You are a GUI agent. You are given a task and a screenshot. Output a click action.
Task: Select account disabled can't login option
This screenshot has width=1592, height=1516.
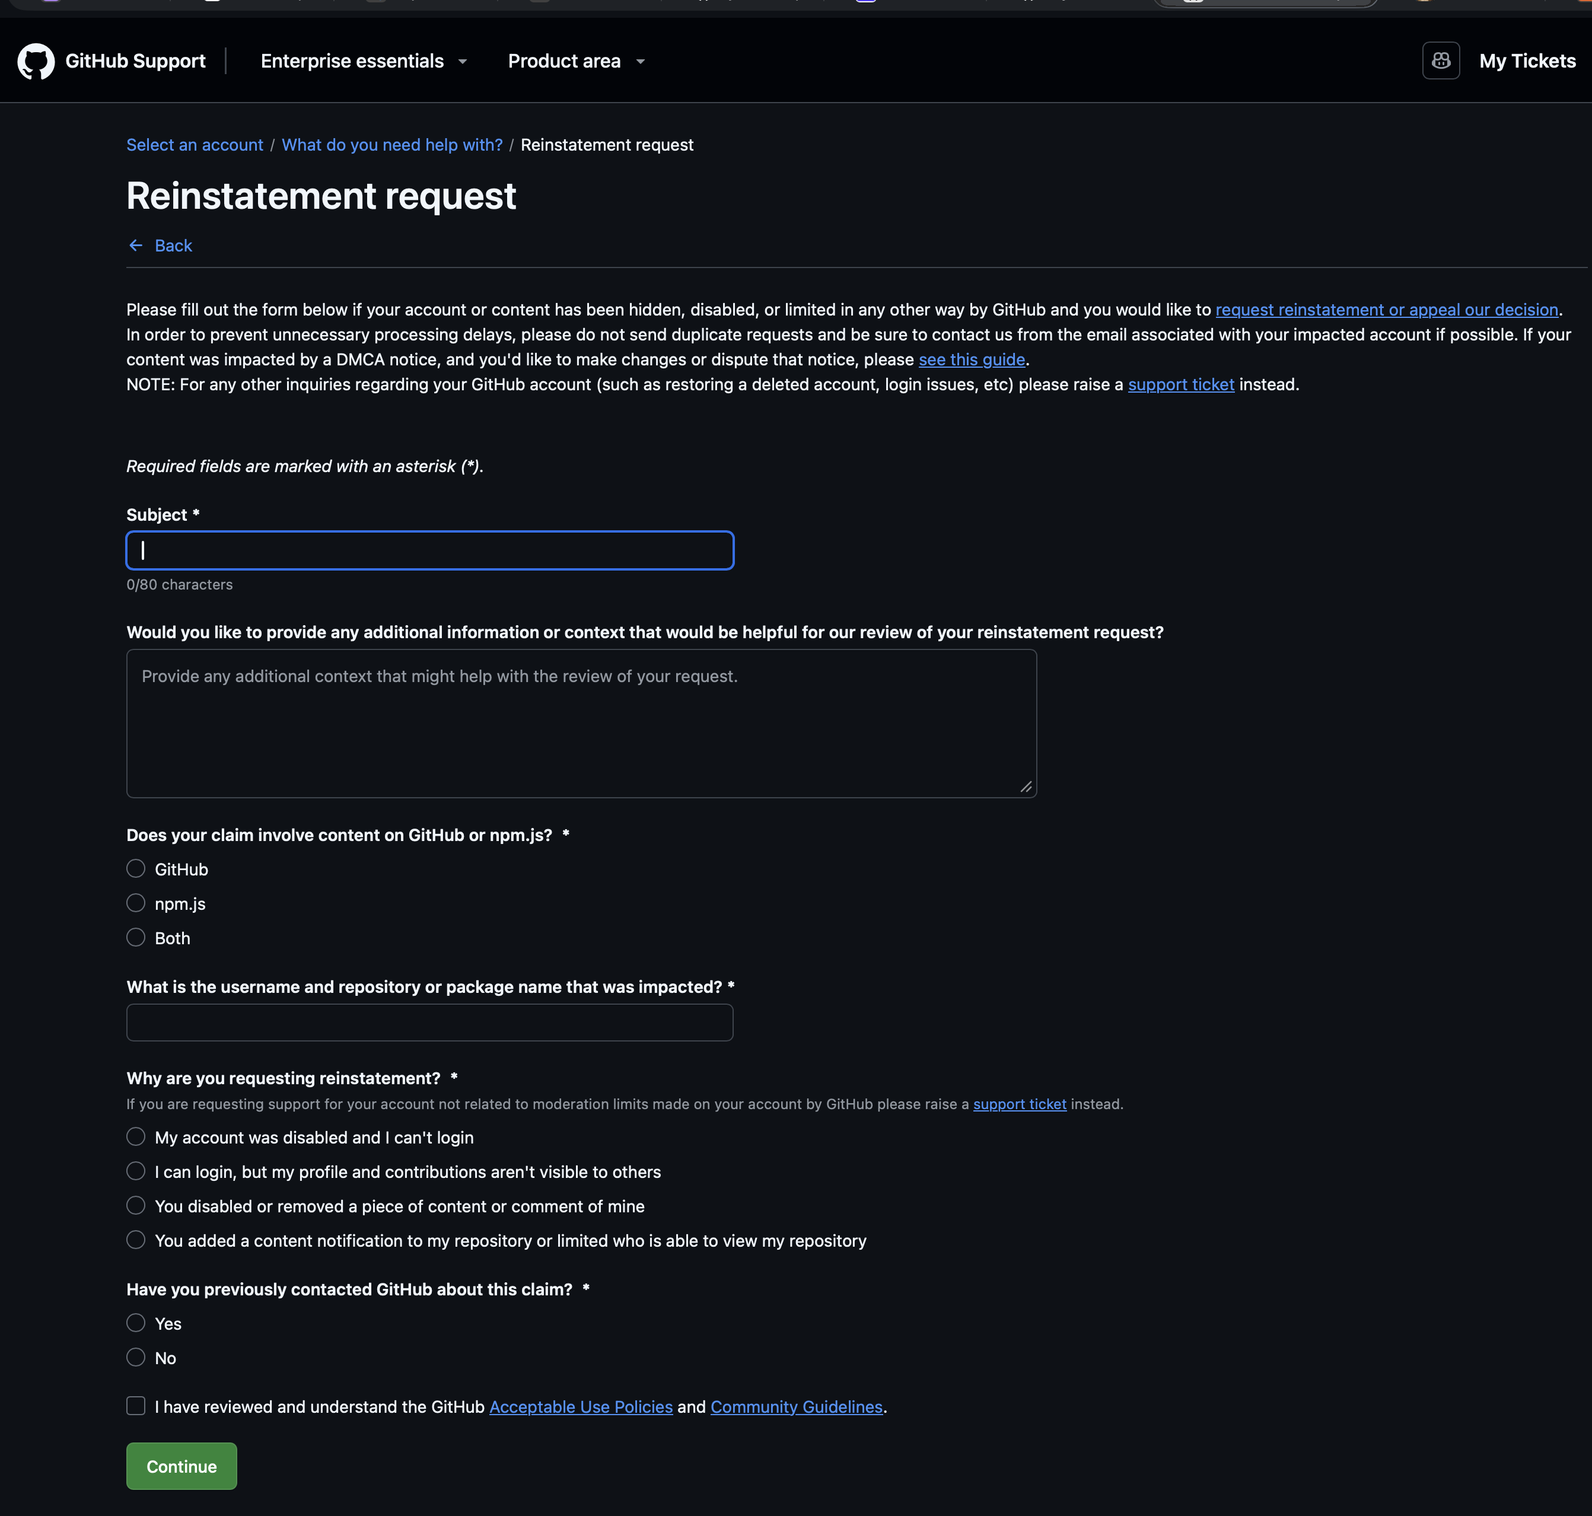coord(136,1137)
